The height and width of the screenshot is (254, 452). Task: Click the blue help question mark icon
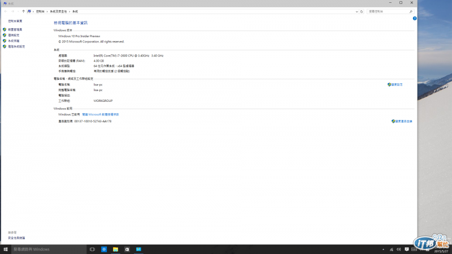(415, 19)
